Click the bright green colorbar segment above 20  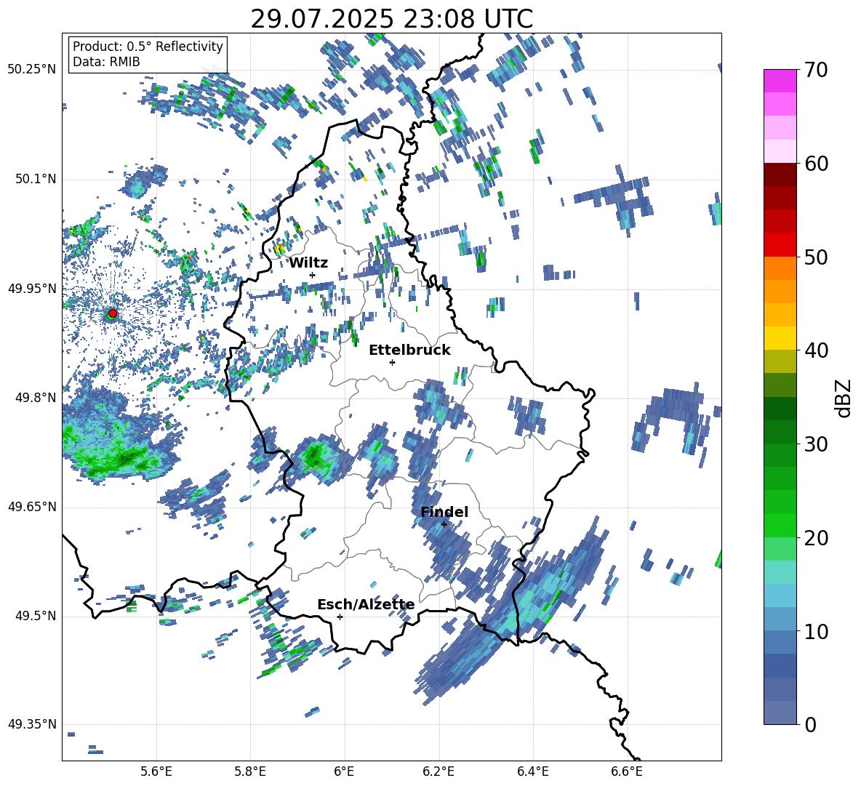point(780,525)
